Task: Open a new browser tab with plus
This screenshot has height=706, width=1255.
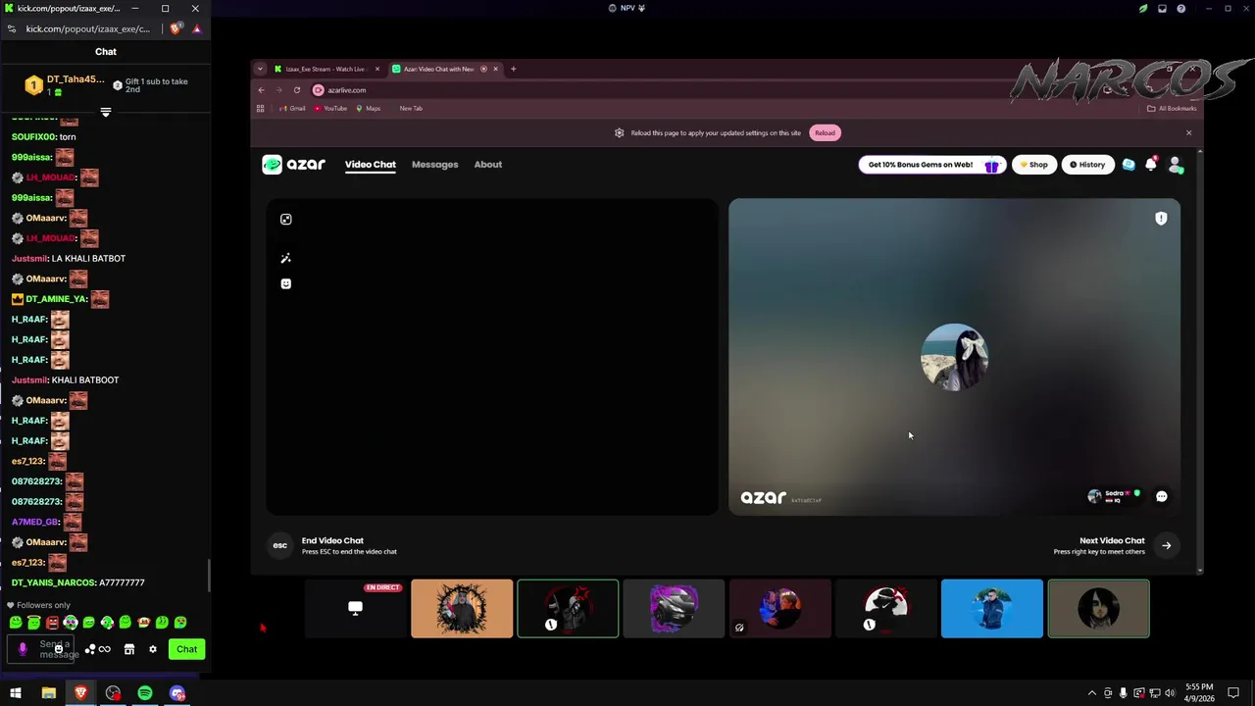Action: (514, 70)
